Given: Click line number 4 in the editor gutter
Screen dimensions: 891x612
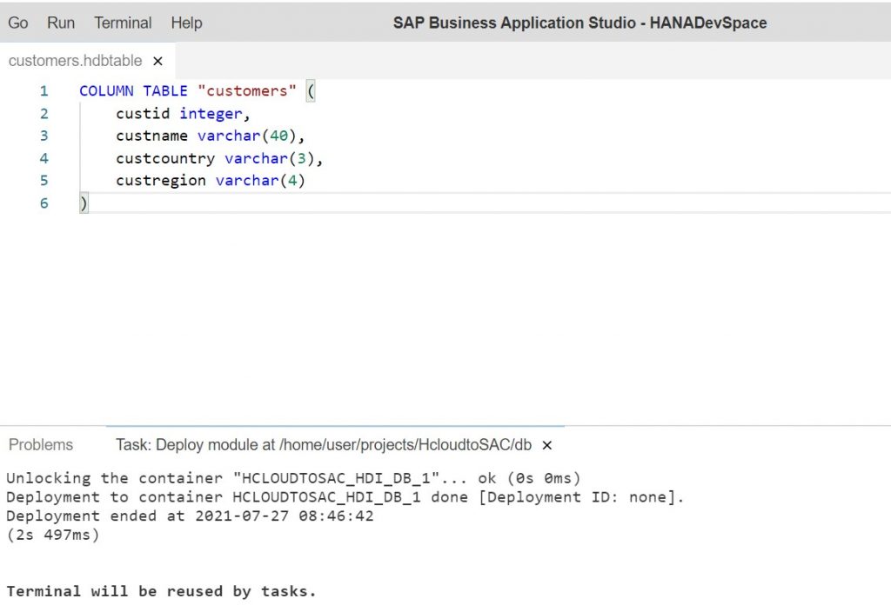Looking at the screenshot, I should point(44,158).
